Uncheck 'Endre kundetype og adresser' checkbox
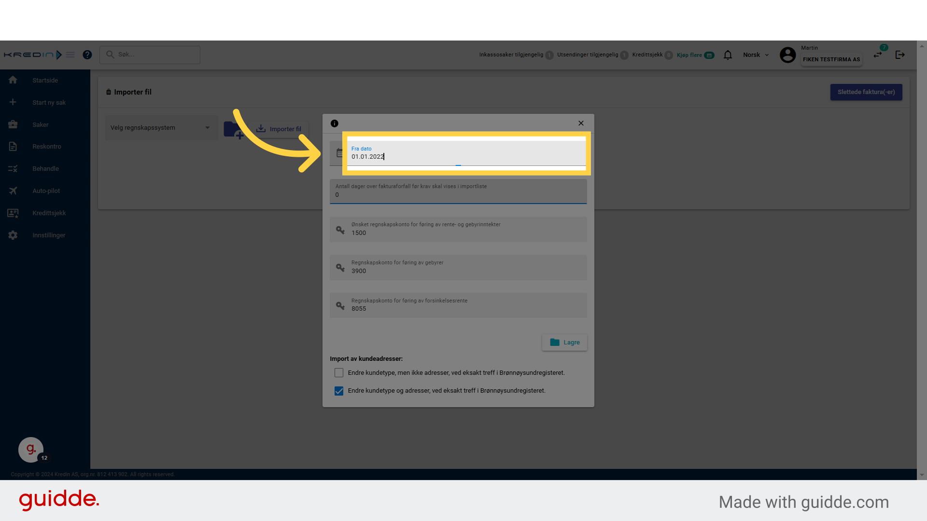 pos(339,391)
